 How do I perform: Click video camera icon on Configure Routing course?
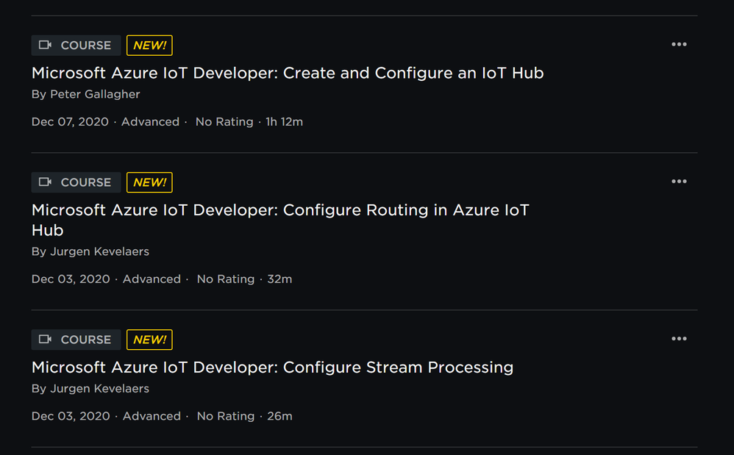click(46, 182)
